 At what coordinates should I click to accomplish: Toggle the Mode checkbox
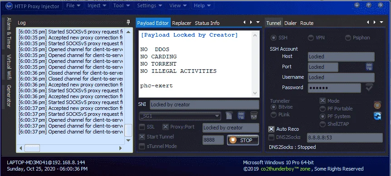pos(323,101)
